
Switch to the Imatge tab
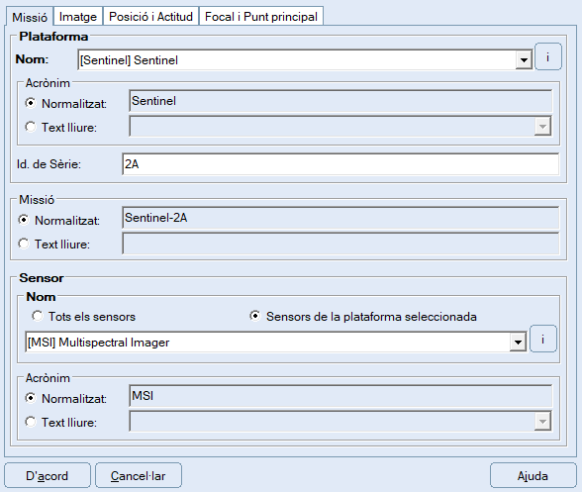78,17
